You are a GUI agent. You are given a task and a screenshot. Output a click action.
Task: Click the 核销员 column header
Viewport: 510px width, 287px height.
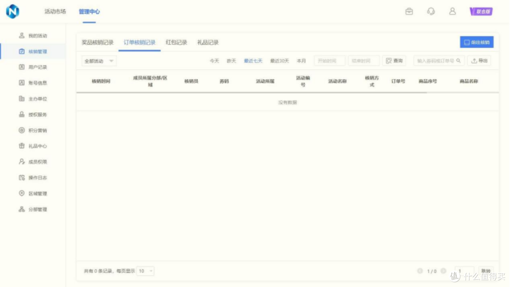(191, 81)
